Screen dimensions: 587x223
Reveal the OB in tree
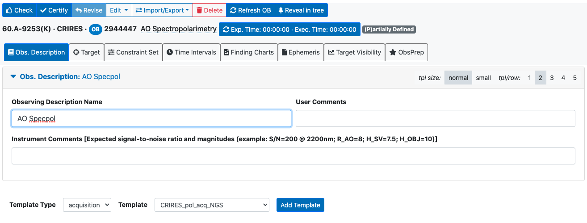click(301, 10)
